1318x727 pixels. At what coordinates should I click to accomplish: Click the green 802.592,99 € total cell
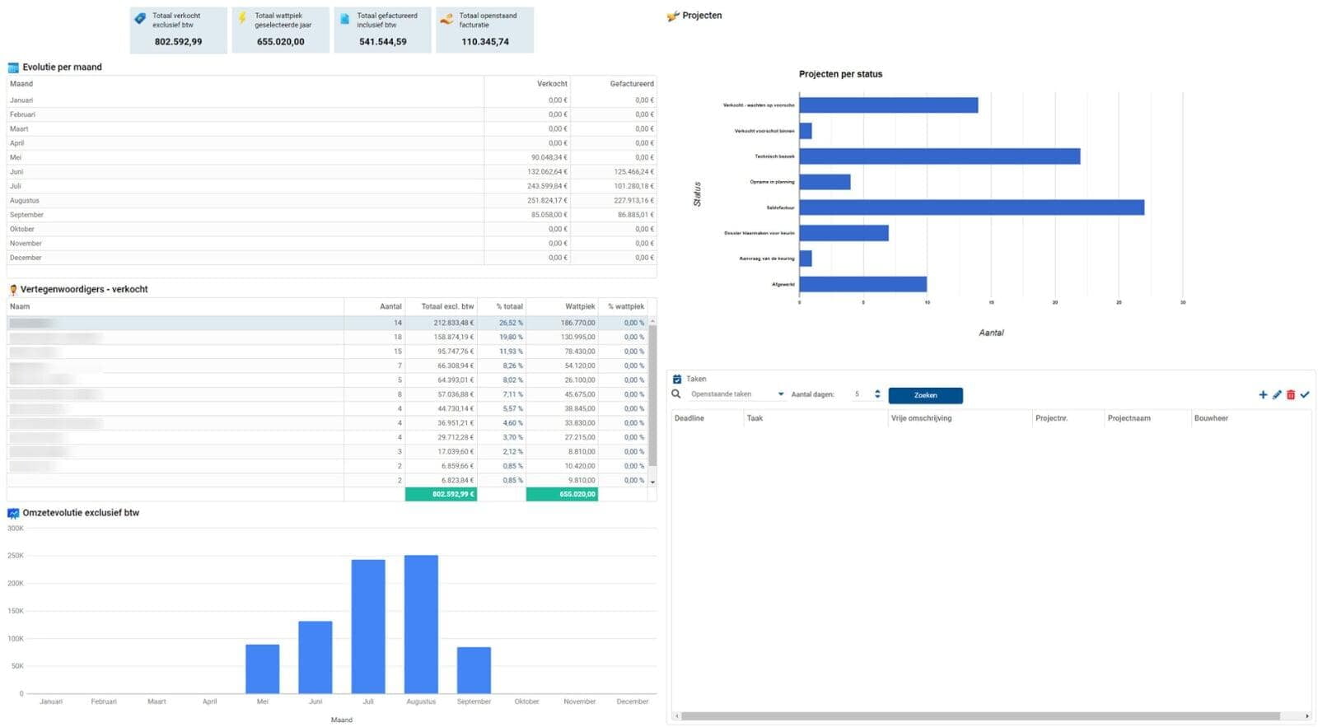[x=441, y=494]
